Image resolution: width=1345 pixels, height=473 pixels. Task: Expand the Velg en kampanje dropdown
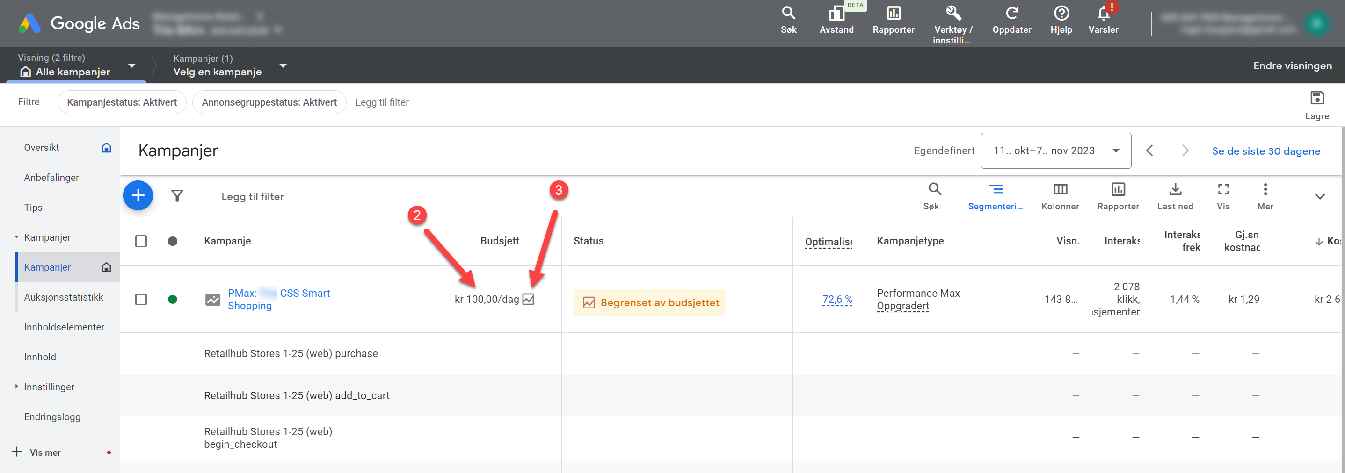click(x=283, y=66)
